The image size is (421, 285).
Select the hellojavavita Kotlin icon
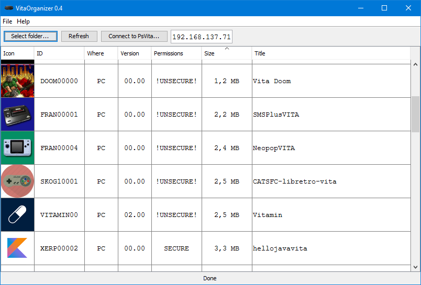click(x=17, y=248)
